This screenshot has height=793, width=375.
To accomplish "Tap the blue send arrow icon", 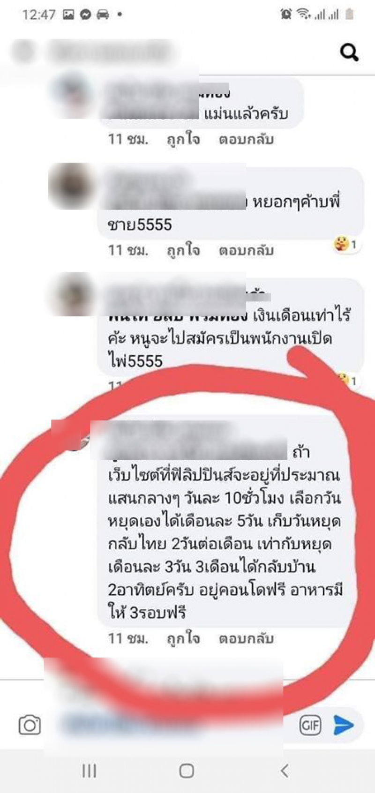I will 344,725.
